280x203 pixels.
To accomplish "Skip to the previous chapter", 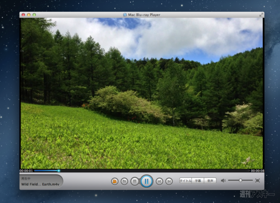I will [159, 182].
